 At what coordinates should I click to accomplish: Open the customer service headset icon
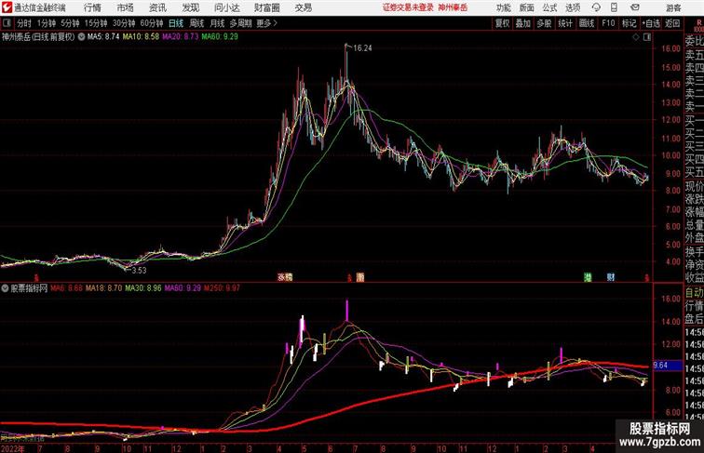click(x=596, y=7)
